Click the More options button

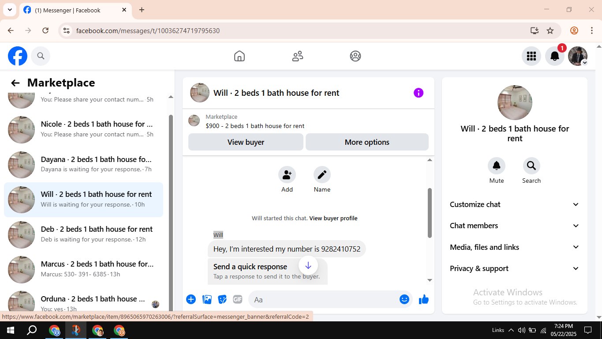click(x=367, y=142)
